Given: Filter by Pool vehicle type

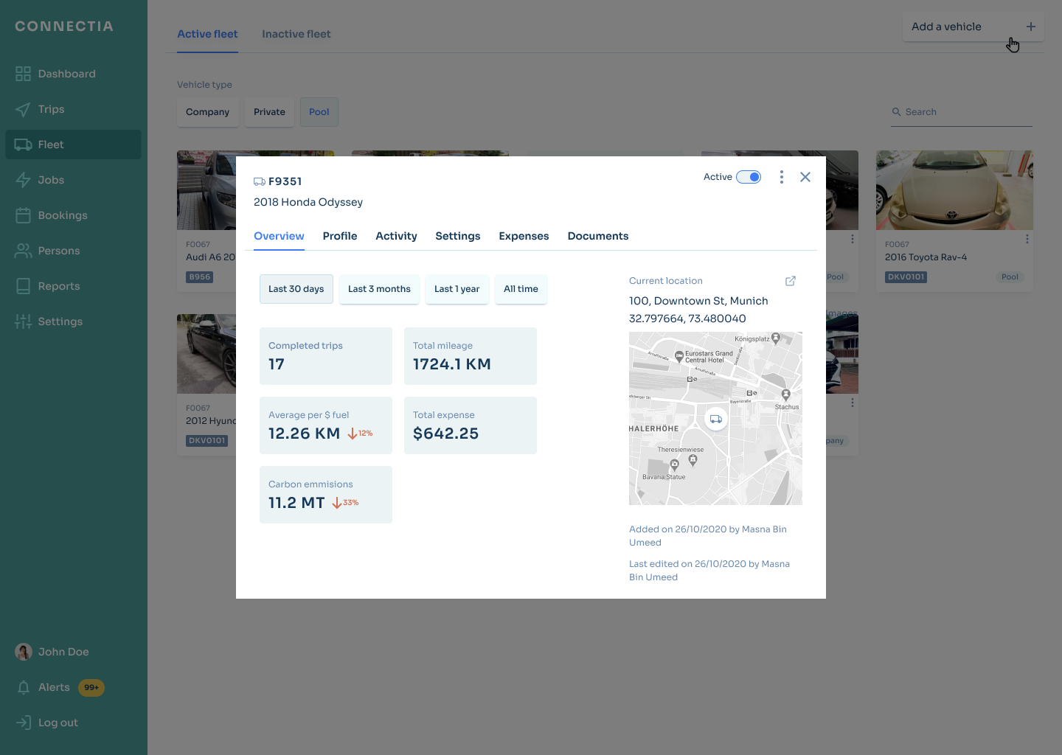Looking at the screenshot, I should point(319,112).
